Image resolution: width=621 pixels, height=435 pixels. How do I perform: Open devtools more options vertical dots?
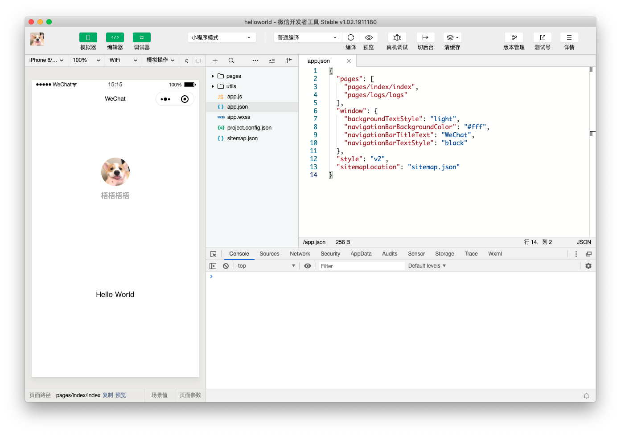coord(576,254)
